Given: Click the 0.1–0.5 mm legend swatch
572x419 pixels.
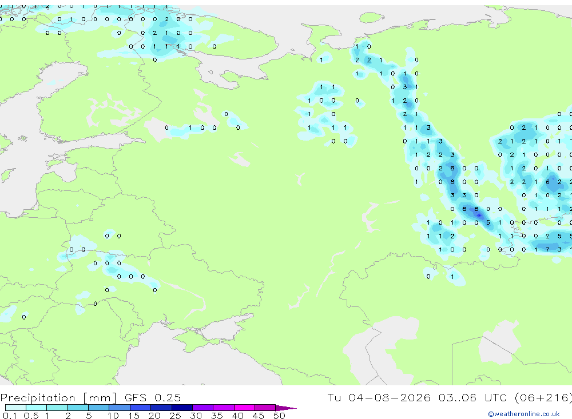Looking at the screenshot, I should click(x=15, y=408).
